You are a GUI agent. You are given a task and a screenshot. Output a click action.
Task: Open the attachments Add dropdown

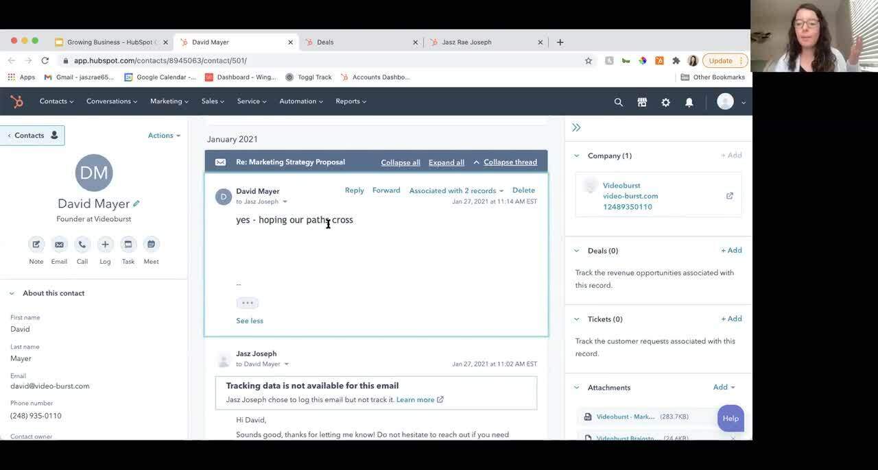click(724, 387)
